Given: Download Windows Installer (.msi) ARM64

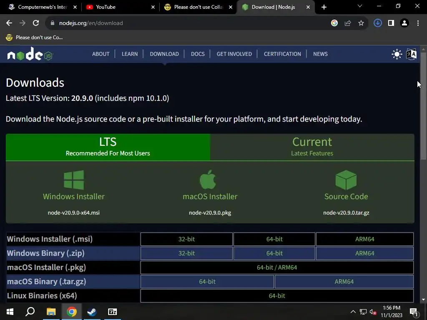Looking at the screenshot, I should (x=364, y=239).
